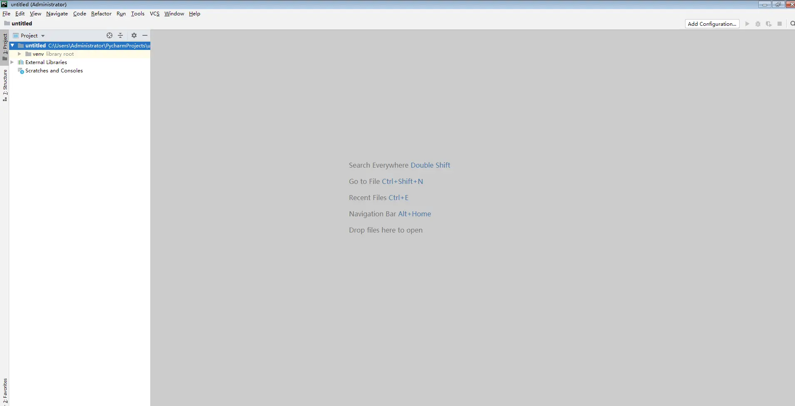Viewport: 795px width, 406px height.
Task: Toggle the 1: Project side tab
Action: click(x=5, y=47)
